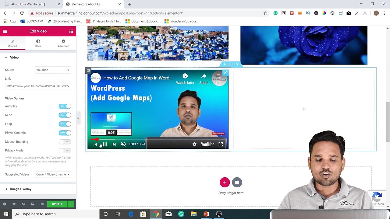Click the page vertical scrollbar
This screenshot has width=390, height=219.
click(388, 122)
